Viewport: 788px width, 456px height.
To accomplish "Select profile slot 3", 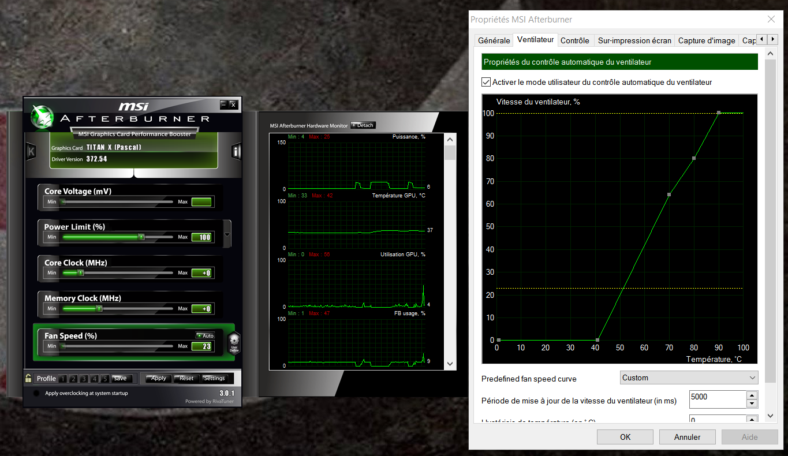I will (84, 379).
